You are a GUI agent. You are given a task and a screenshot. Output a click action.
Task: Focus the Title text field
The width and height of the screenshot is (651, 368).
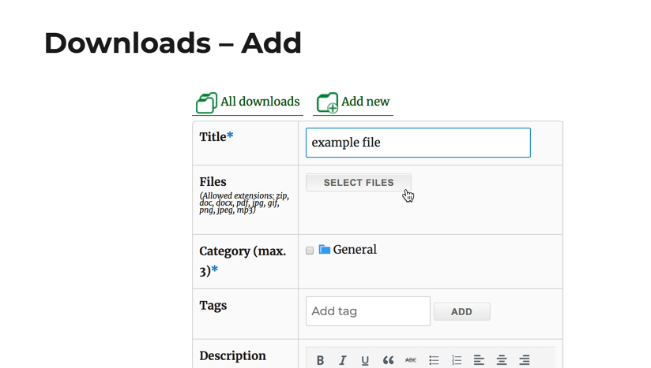coord(418,143)
